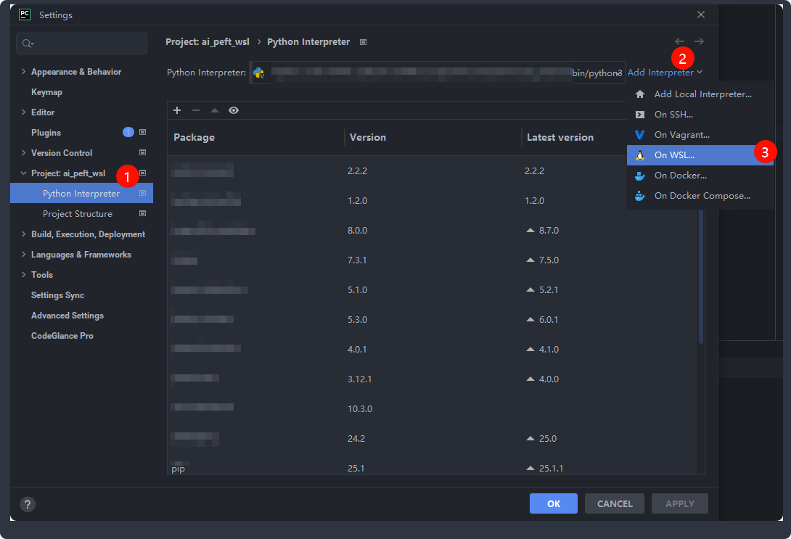Click the Python icon in the interpreter field
This screenshot has height=539, width=791.
259,73
